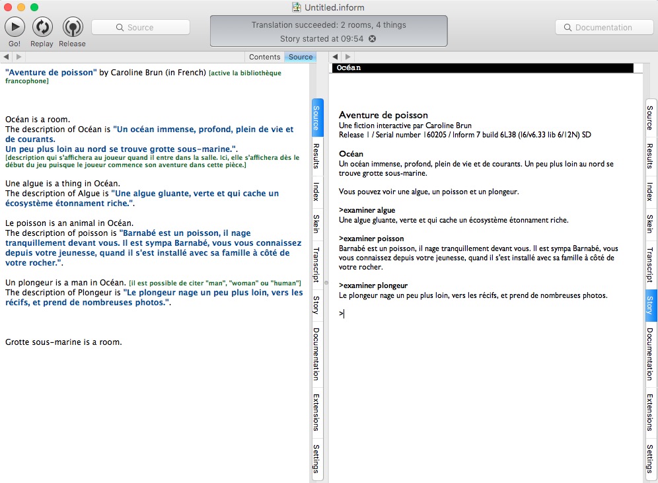658x483 pixels.
Task: Go back using left panel's back arrow
Action: 7,57
